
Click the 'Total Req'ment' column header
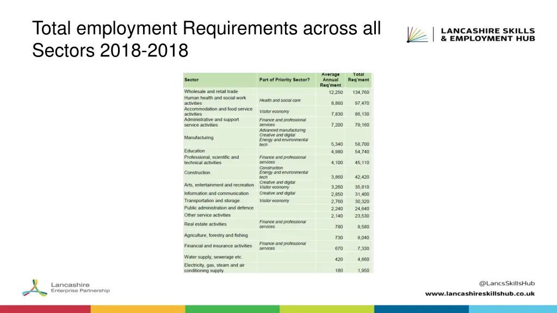[358, 77]
